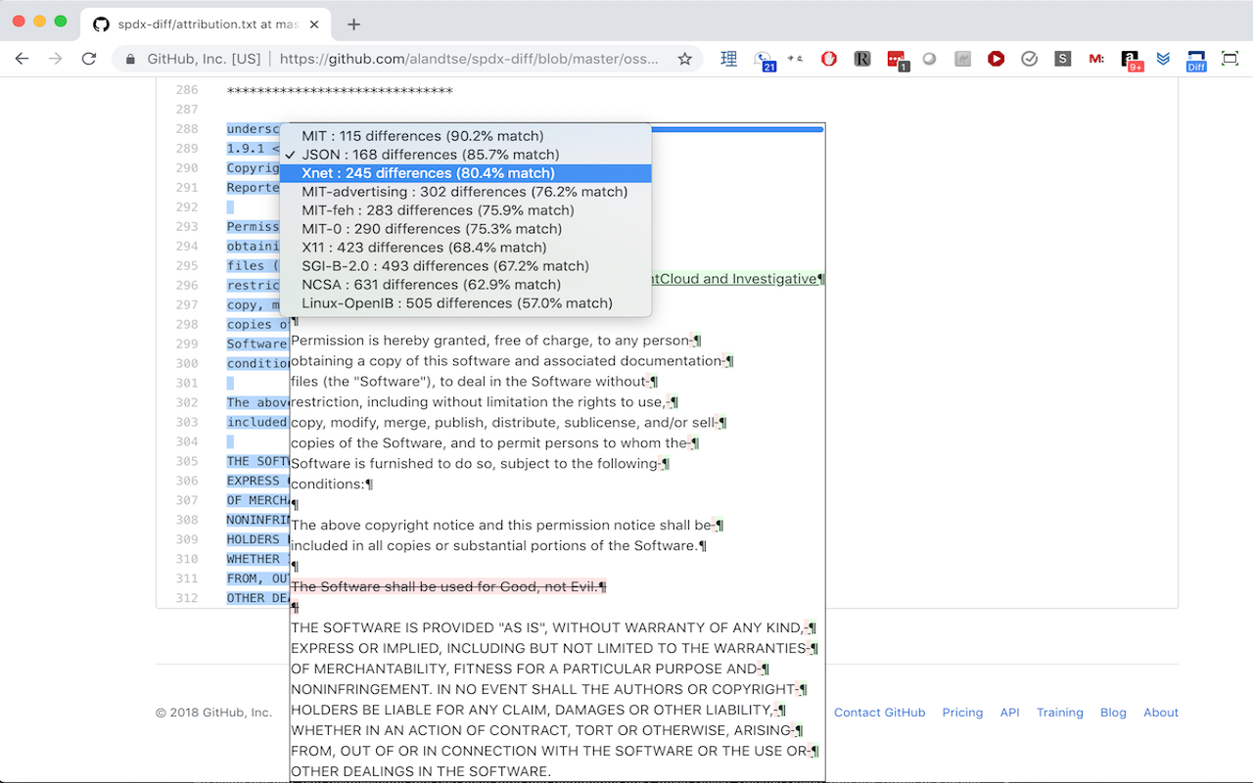Open the Contact GitHub link
The width and height of the screenshot is (1253, 783).
click(x=879, y=713)
